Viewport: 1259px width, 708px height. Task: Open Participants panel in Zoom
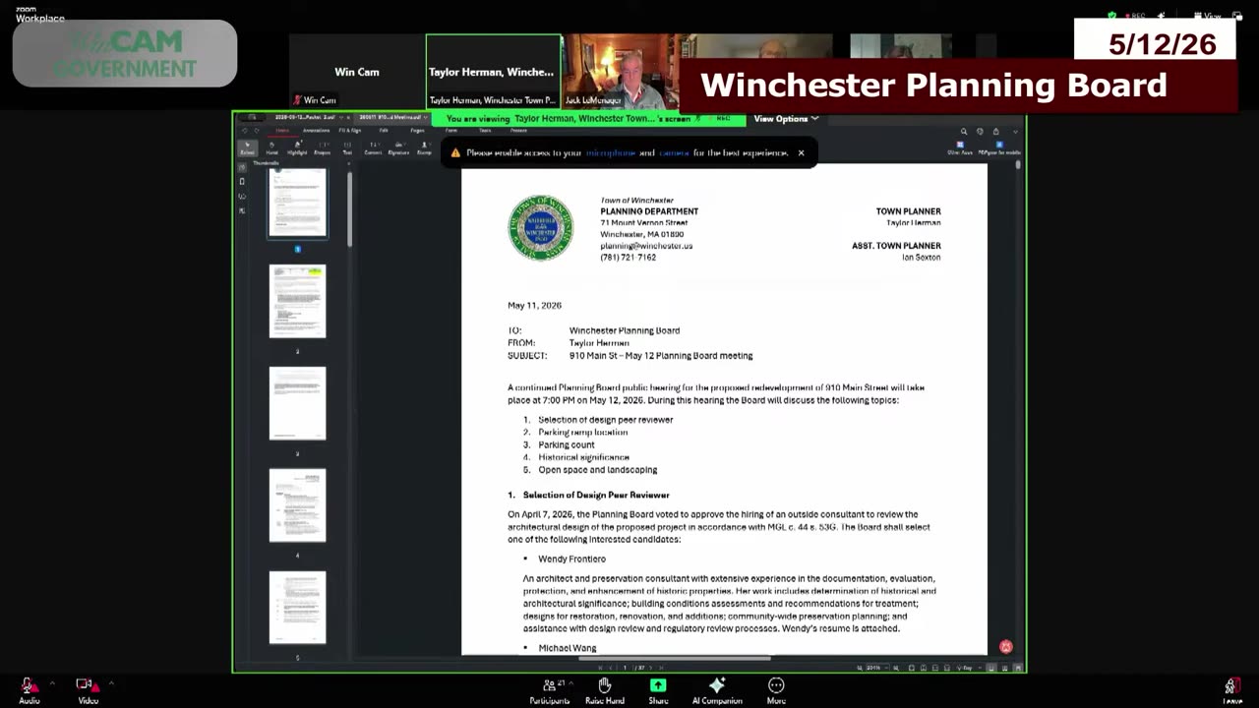pyautogui.click(x=549, y=690)
